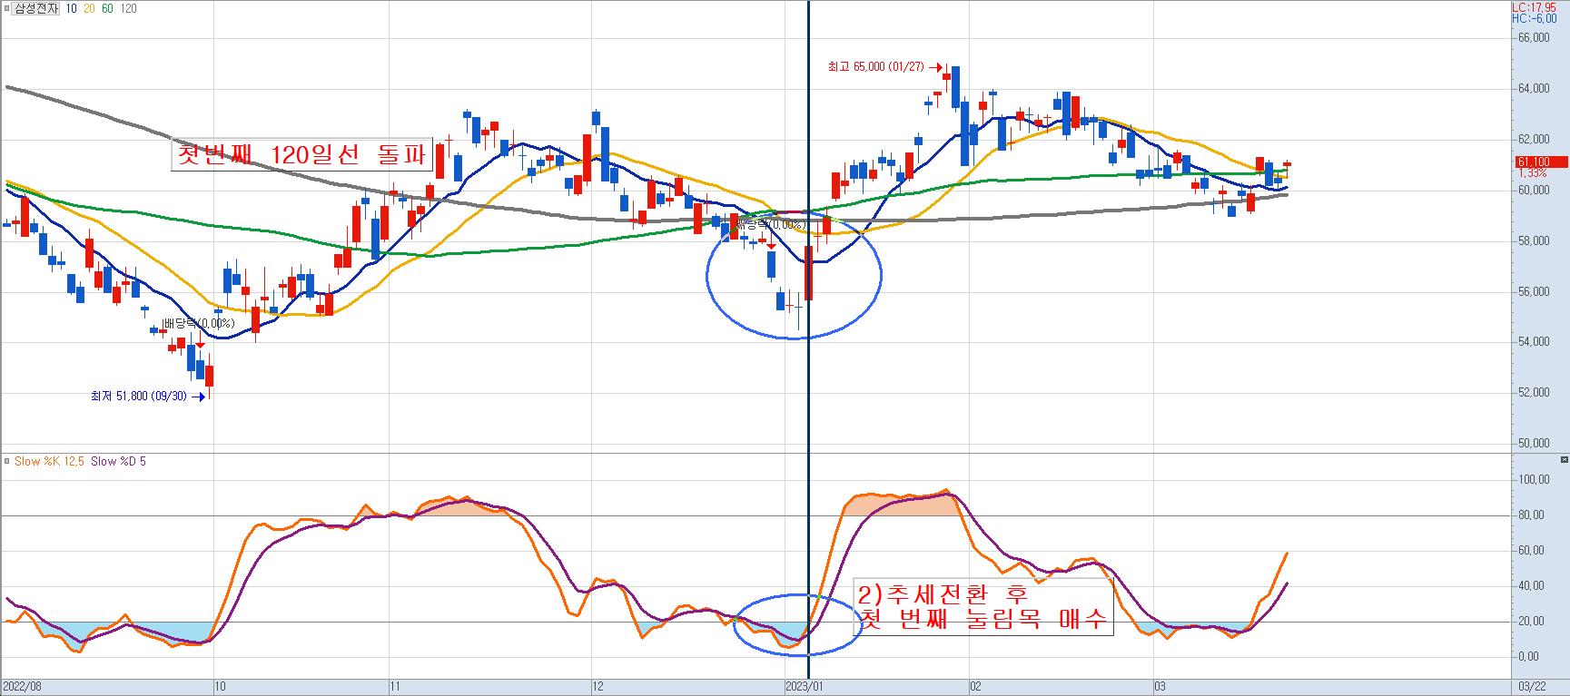Viewport: 1570px width, 696px height.
Task: Click the 최저 51,800 (09/30) low label
Action: point(138,396)
